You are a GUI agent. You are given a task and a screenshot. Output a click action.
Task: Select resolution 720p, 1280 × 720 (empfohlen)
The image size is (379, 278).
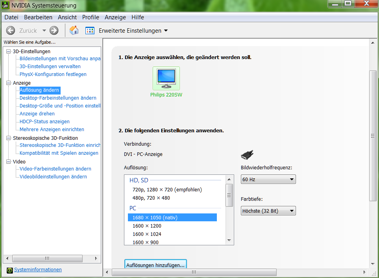click(x=172, y=190)
